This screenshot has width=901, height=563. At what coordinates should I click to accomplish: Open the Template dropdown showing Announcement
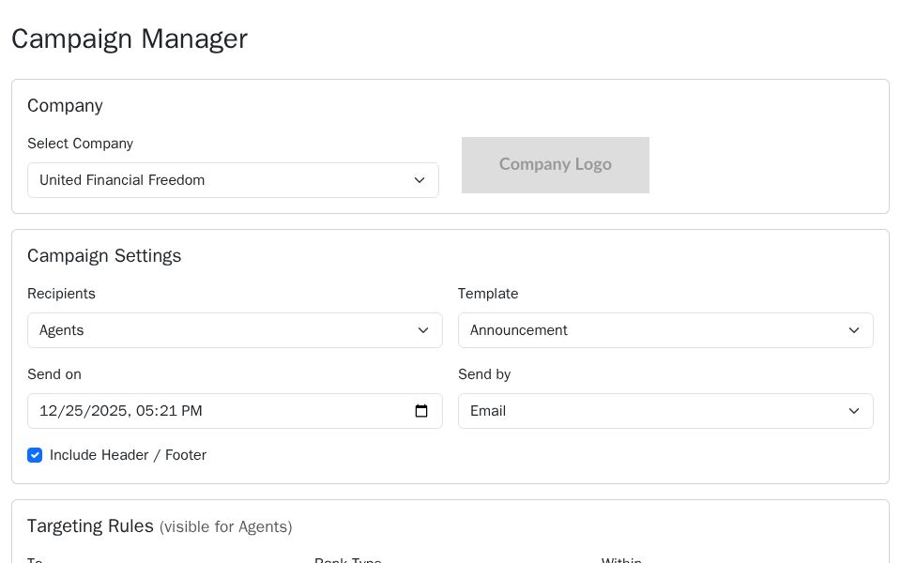665,330
